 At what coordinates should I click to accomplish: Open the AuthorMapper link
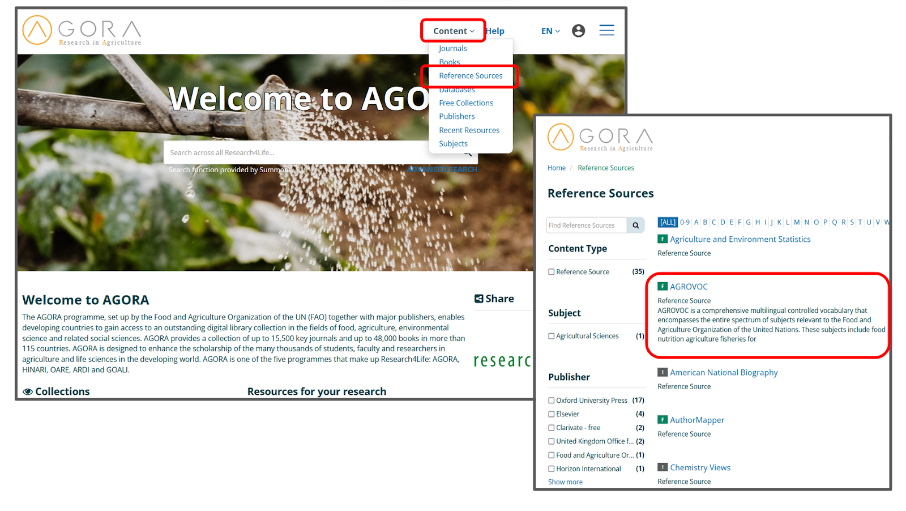(697, 420)
